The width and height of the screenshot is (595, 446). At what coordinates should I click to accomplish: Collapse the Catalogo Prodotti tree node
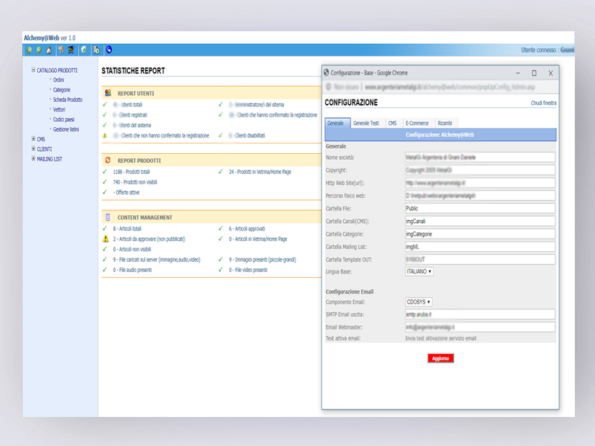[x=33, y=71]
